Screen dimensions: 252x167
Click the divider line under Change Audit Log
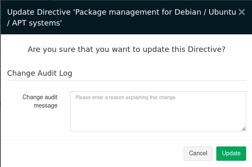(x=127, y=80)
